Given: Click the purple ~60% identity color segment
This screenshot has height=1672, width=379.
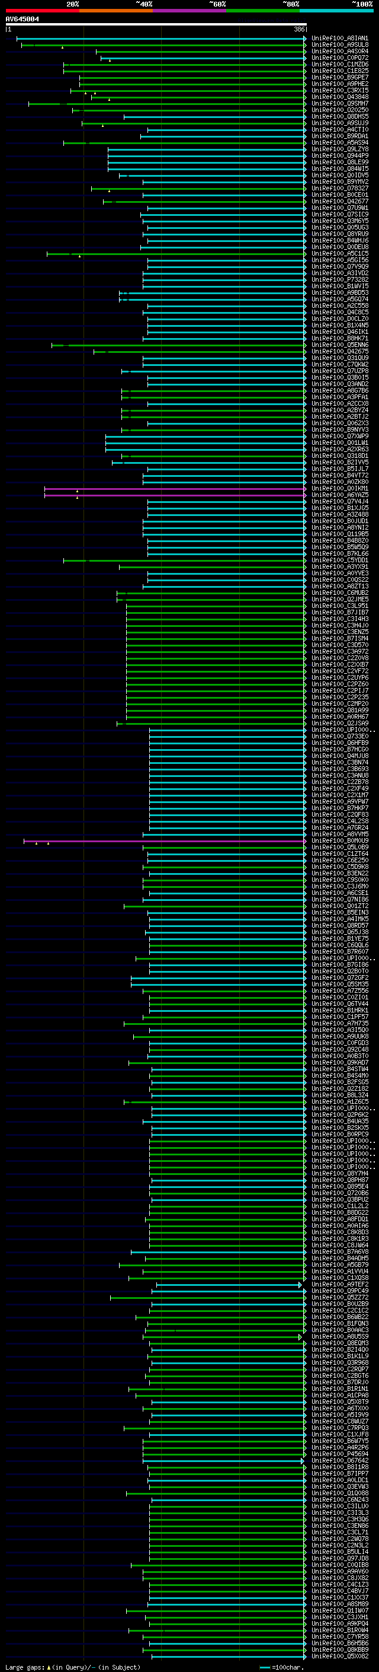Looking at the screenshot, I should pos(190,11).
